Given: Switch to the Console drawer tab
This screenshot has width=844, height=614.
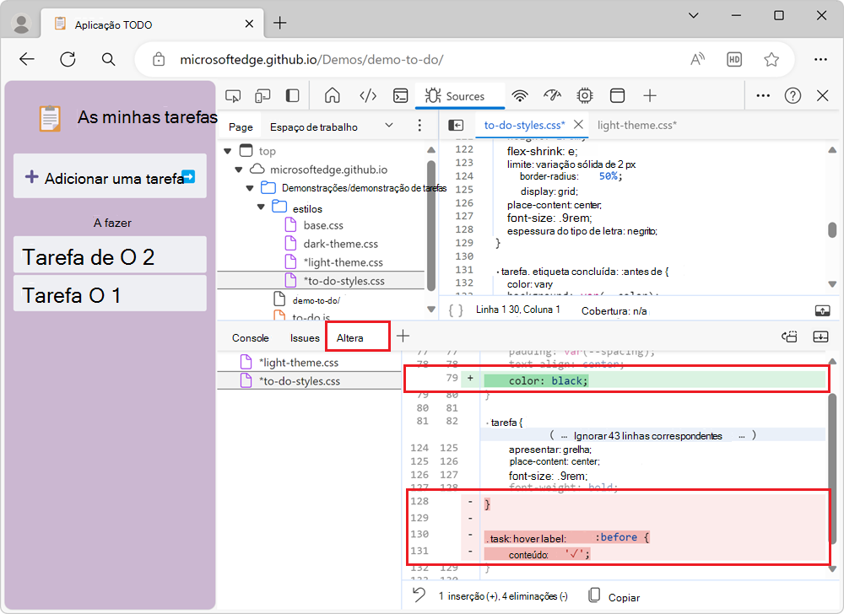Looking at the screenshot, I should (x=251, y=337).
